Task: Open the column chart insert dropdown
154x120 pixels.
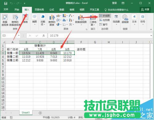Action: (59, 16)
